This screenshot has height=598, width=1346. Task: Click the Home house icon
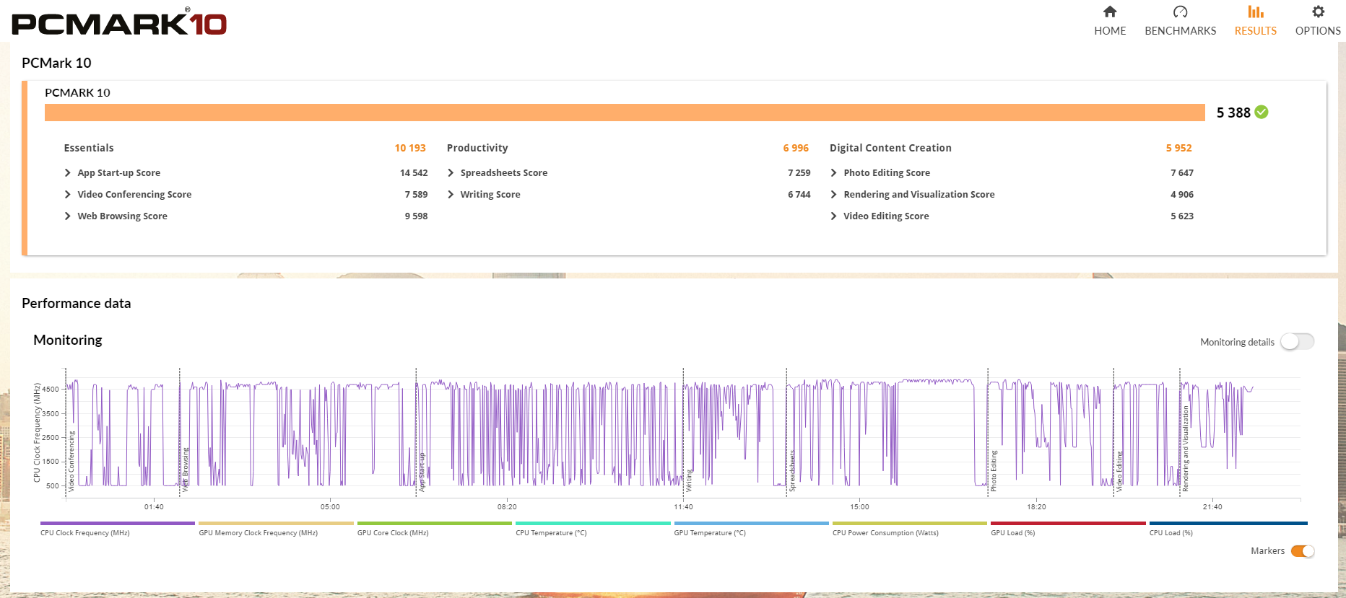click(x=1110, y=12)
